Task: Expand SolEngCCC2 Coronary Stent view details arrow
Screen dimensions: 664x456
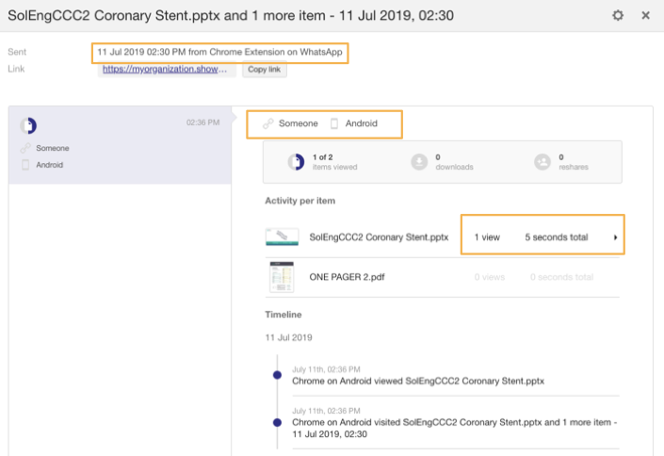Action: tap(616, 237)
